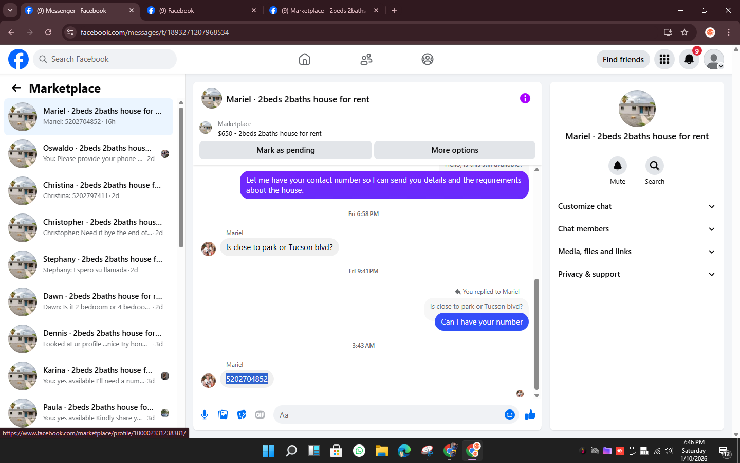Open the Friends icon in top navigation
740x463 pixels.
click(366, 59)
